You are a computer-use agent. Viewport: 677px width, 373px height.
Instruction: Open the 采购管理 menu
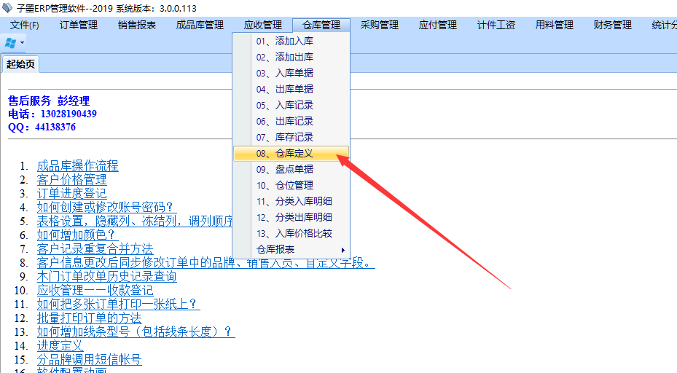pos(379,25)
